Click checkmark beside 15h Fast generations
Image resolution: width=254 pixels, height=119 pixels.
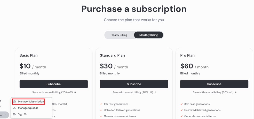click(101, 104)
